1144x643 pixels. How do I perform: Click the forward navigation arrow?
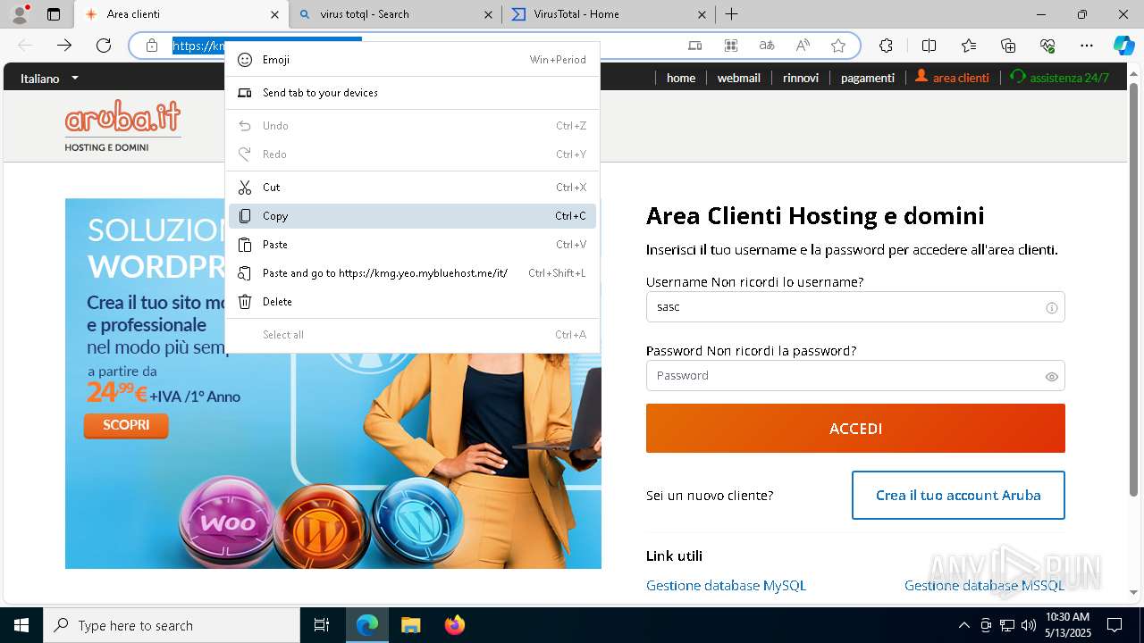tap(64, 46)
